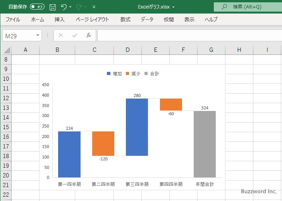Select column G header
Image resolution: width=282 pixels, height=201 pixels.
pyautogui.click(x=211, y=50)
